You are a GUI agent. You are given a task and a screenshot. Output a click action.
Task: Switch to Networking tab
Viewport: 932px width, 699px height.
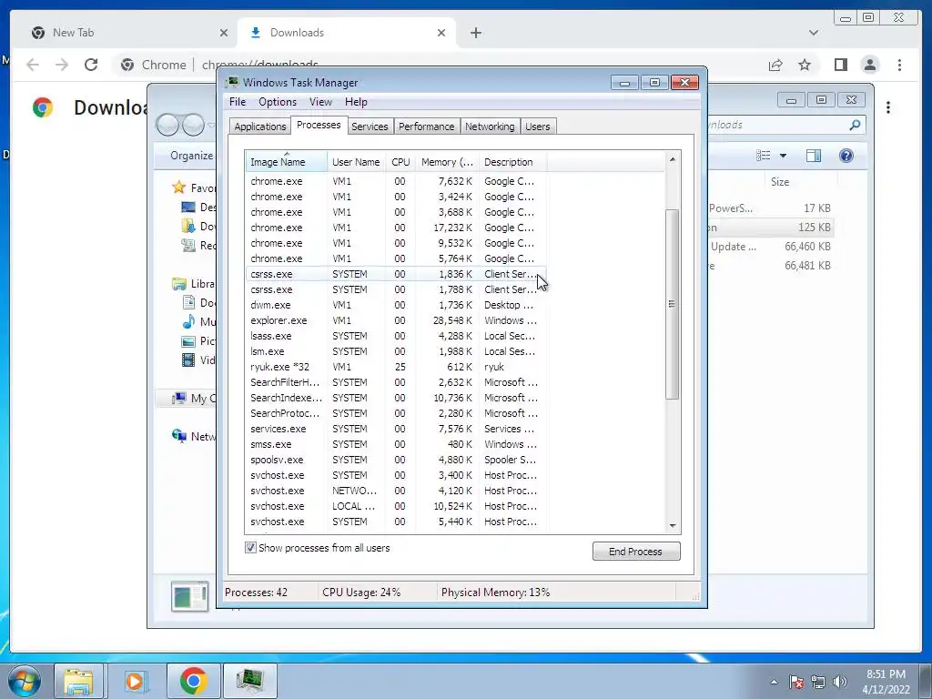click(490, 127)
